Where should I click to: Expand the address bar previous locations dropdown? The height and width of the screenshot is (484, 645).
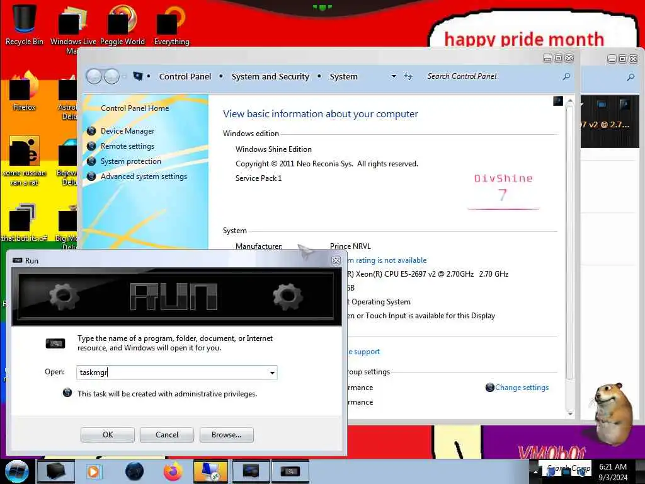(x=394, y=76)
